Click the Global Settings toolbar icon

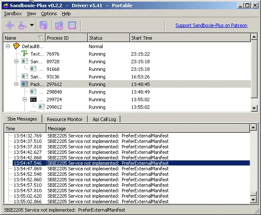tap(59, 25)
